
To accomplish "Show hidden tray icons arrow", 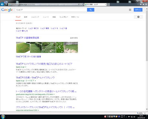I will click(126, 117).
